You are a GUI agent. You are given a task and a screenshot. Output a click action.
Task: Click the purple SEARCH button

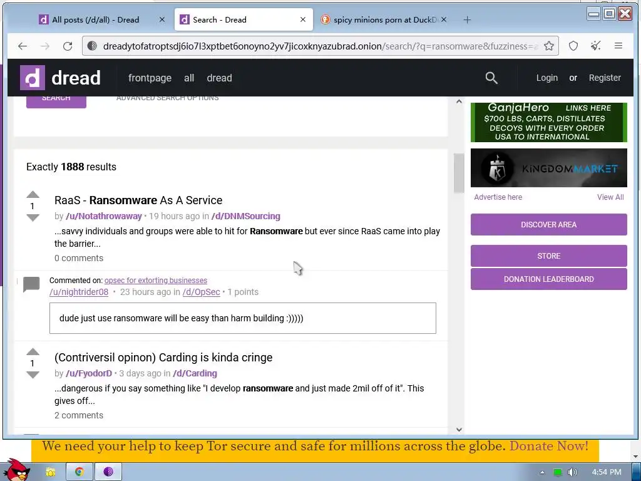(x=56, y=102)
